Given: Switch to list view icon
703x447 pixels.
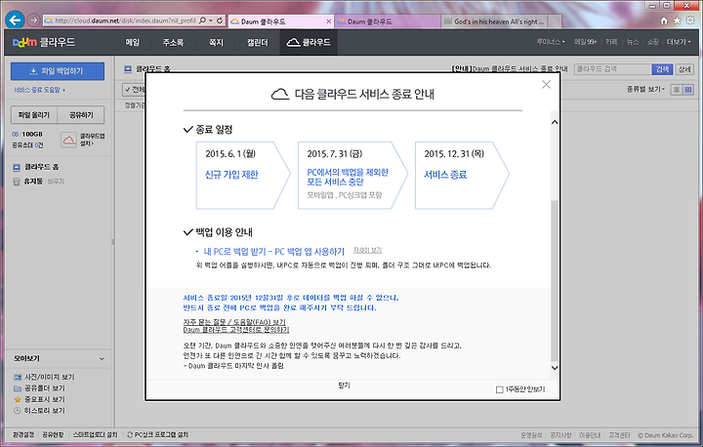Looking at the screenshot, I should click(676, 90).
